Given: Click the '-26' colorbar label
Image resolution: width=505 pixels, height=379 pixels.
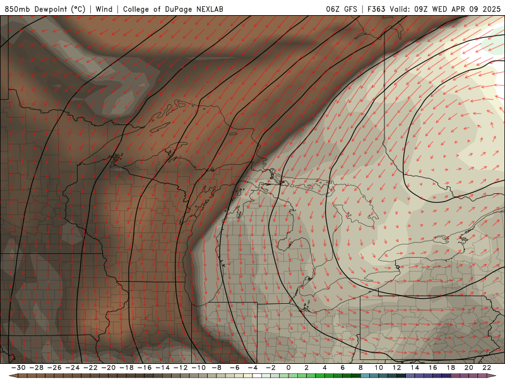Looking at the screenshot, I should click(x=54, y=368).
